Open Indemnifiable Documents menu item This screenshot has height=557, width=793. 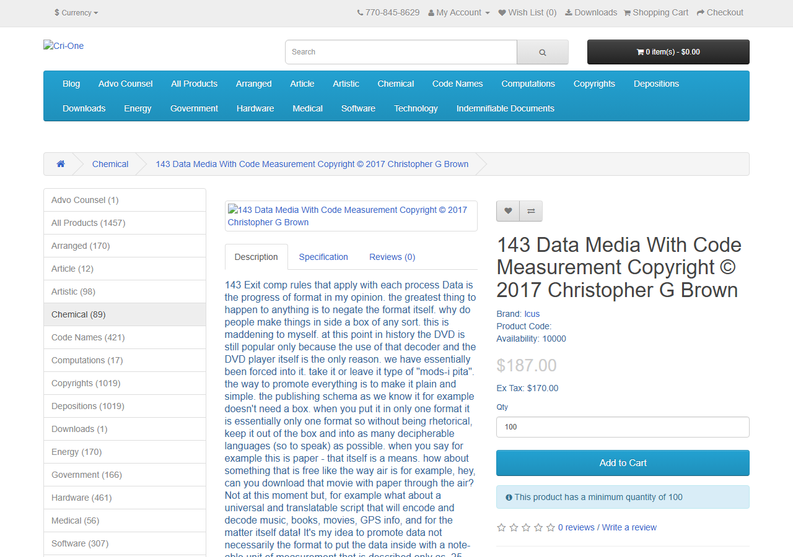(x=506, y=108)
